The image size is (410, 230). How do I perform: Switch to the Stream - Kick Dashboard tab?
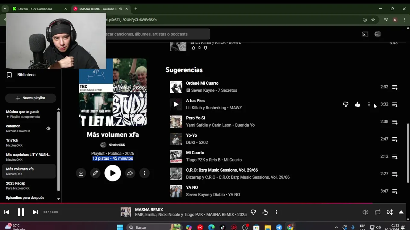pos(35,9)
